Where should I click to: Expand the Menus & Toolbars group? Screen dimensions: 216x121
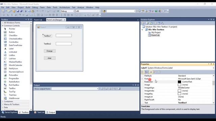tap(3, 105)
